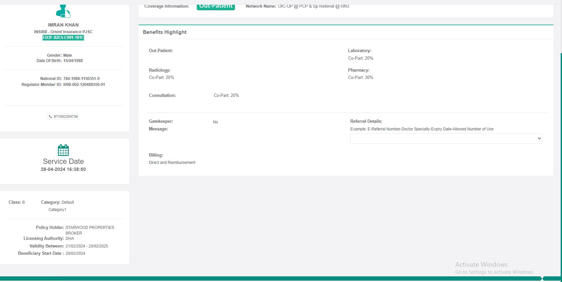
Task: Click the service date timestamp 28-04-2024
Action: click(x=63, y=169)
